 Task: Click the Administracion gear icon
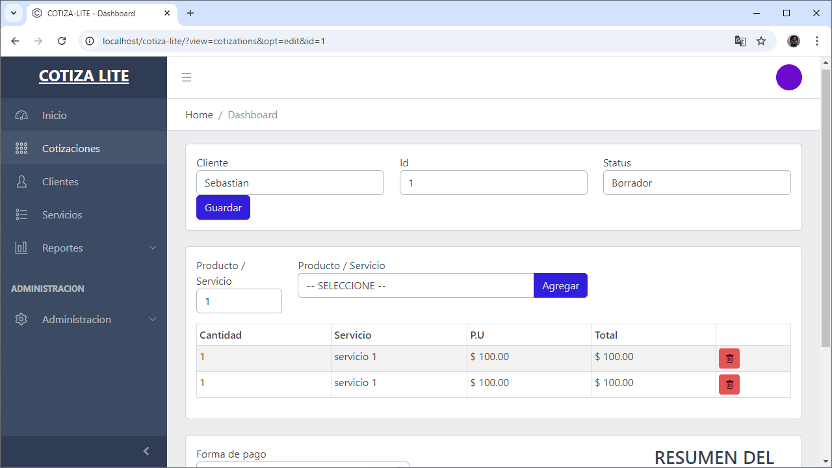point(21,319)
